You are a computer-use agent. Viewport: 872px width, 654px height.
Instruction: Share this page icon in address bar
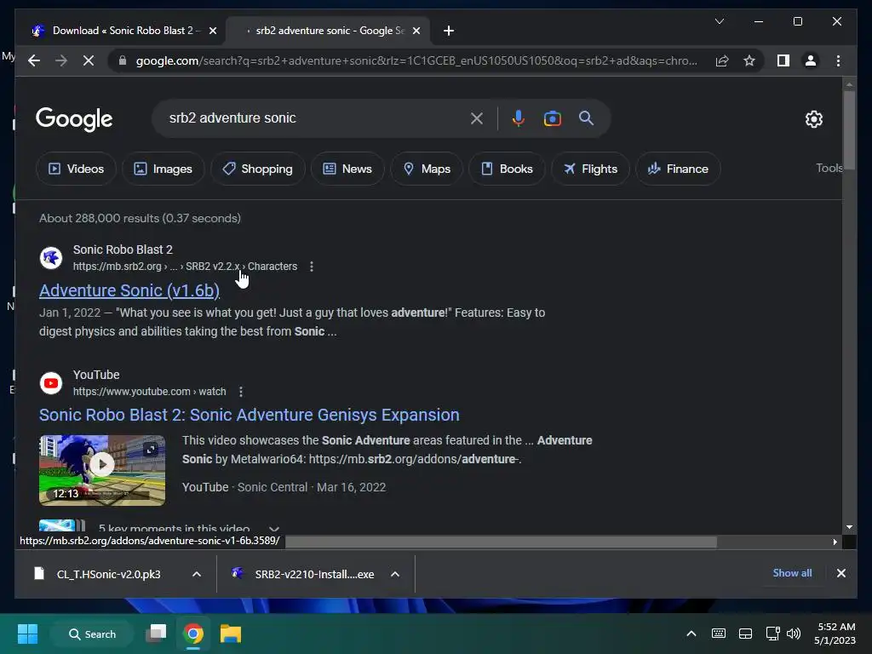pyautogui.click(x=722, y=60)
